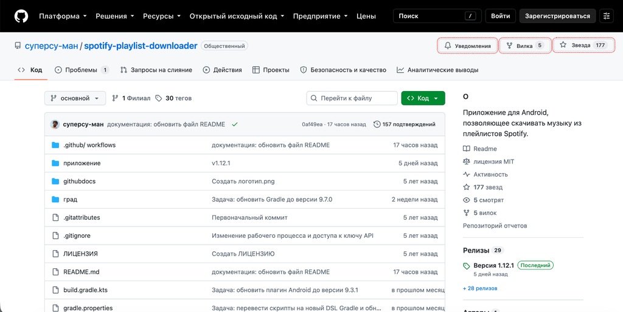Screen dimensions: 623x312
Task: Click the .github/workflows folder icon
Action: [55, 145]
